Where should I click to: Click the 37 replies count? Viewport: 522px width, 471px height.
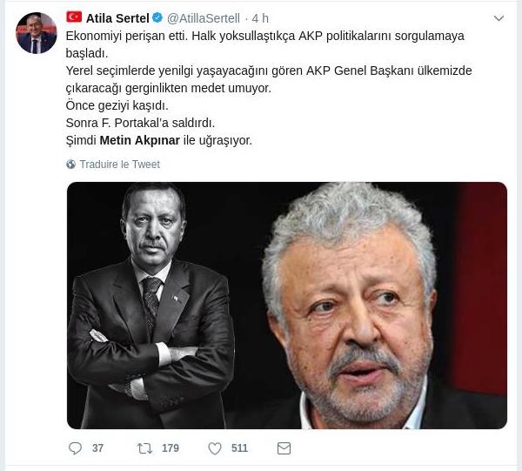pos(97,448)
